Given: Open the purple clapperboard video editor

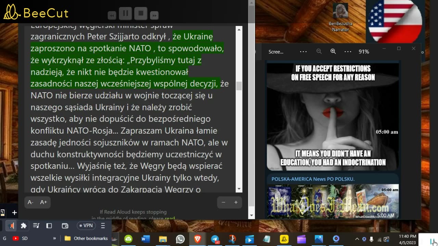Looking at the screenshot, I should pyautogui.click(x=301, y=239).
